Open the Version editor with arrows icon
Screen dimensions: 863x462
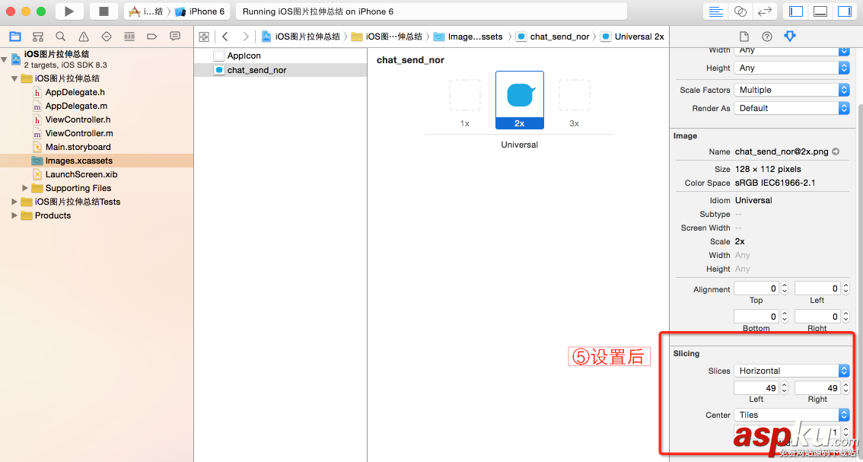(x=766, y=11)
